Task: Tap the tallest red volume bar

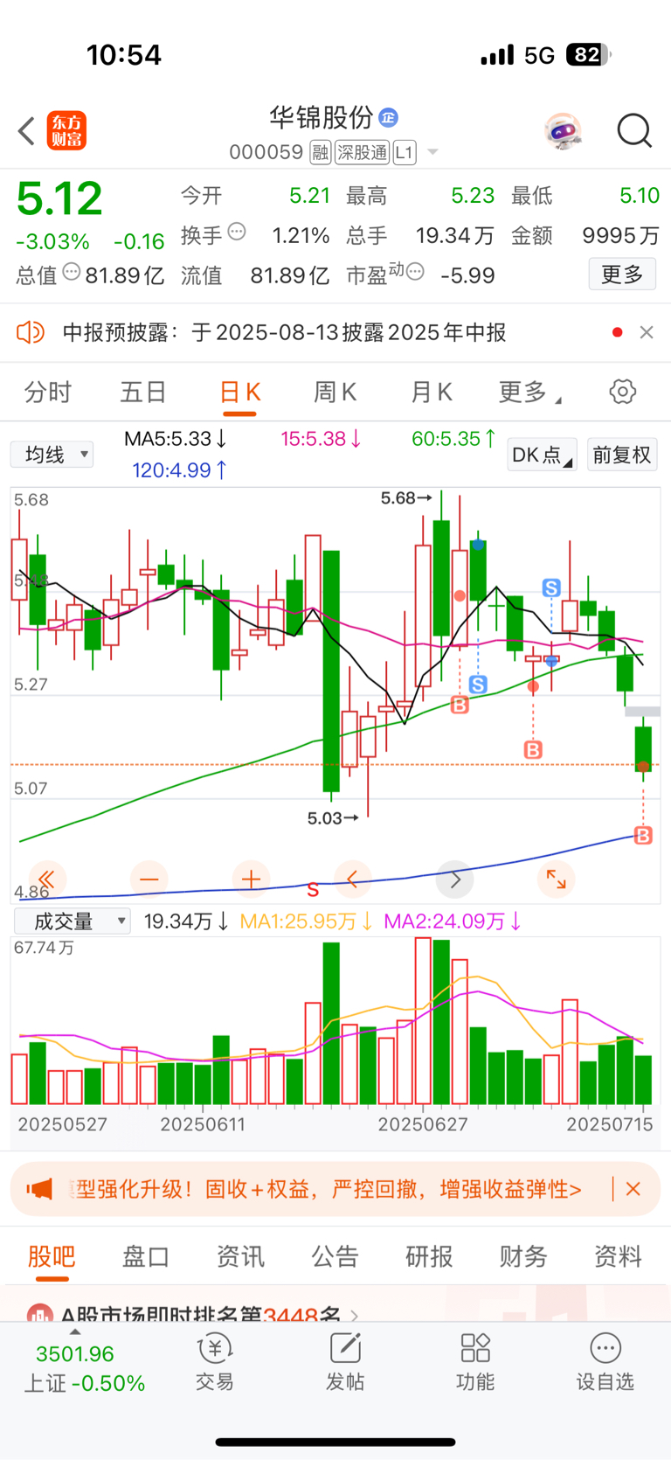Action: (x=423, y=1020)
